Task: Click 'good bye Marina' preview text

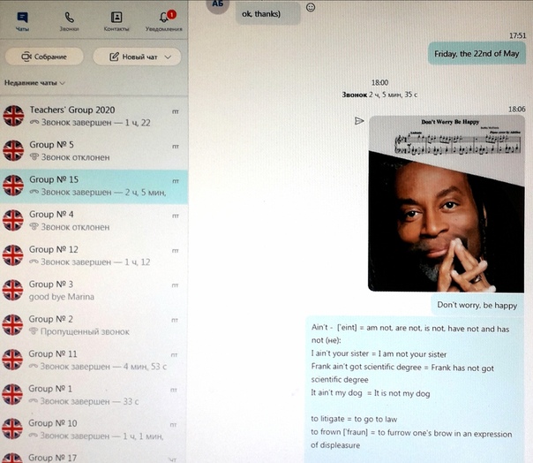Action: pos(62,297)
